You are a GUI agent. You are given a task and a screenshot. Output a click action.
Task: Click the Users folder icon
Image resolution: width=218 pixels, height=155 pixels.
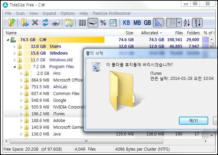[20, 46]
